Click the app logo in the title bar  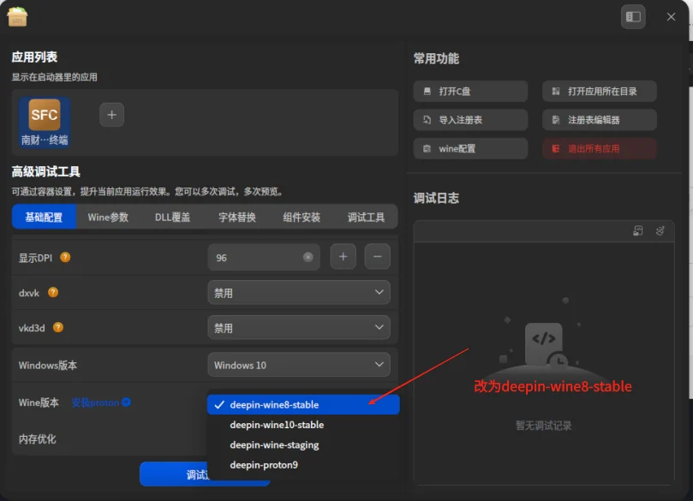(17, 17)
